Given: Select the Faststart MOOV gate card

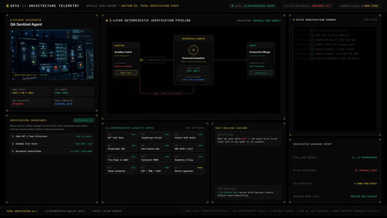Looking at the screenshot, I should [x=155, y=159].
